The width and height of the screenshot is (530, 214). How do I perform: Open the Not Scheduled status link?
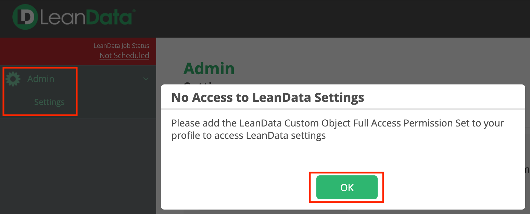pos(124,55)
